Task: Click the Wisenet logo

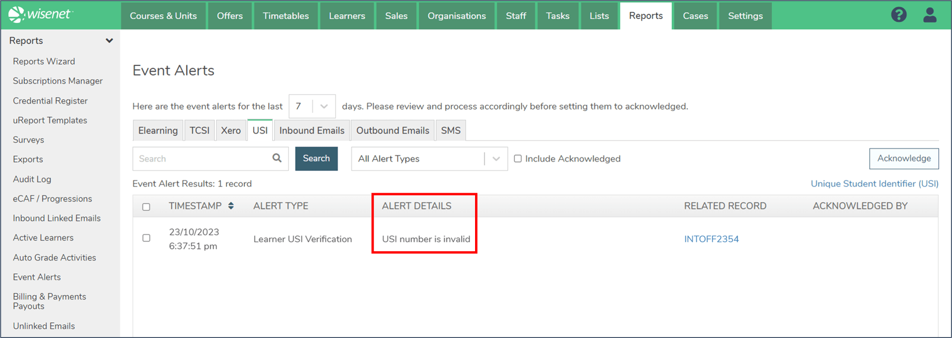Action: (x=40, y=14)
